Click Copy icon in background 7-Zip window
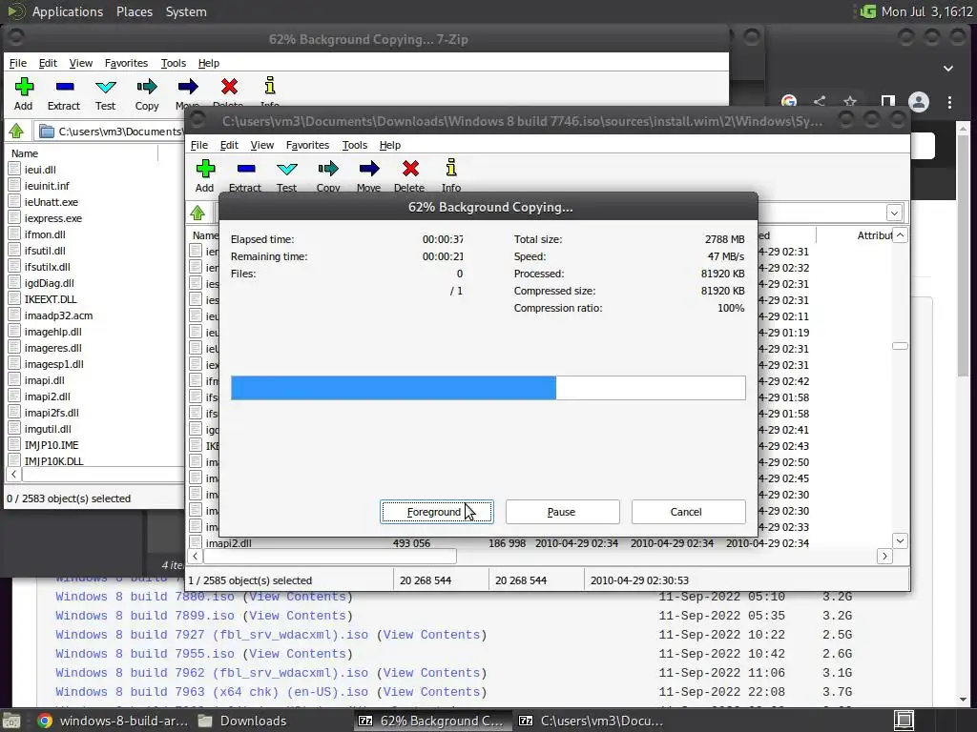 pos(146,87)
